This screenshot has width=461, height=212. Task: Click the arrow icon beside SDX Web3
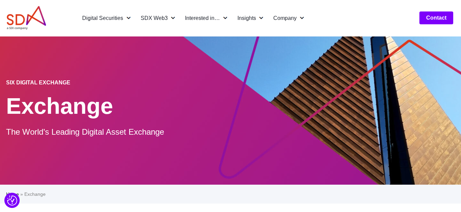[x=173, y=18]
